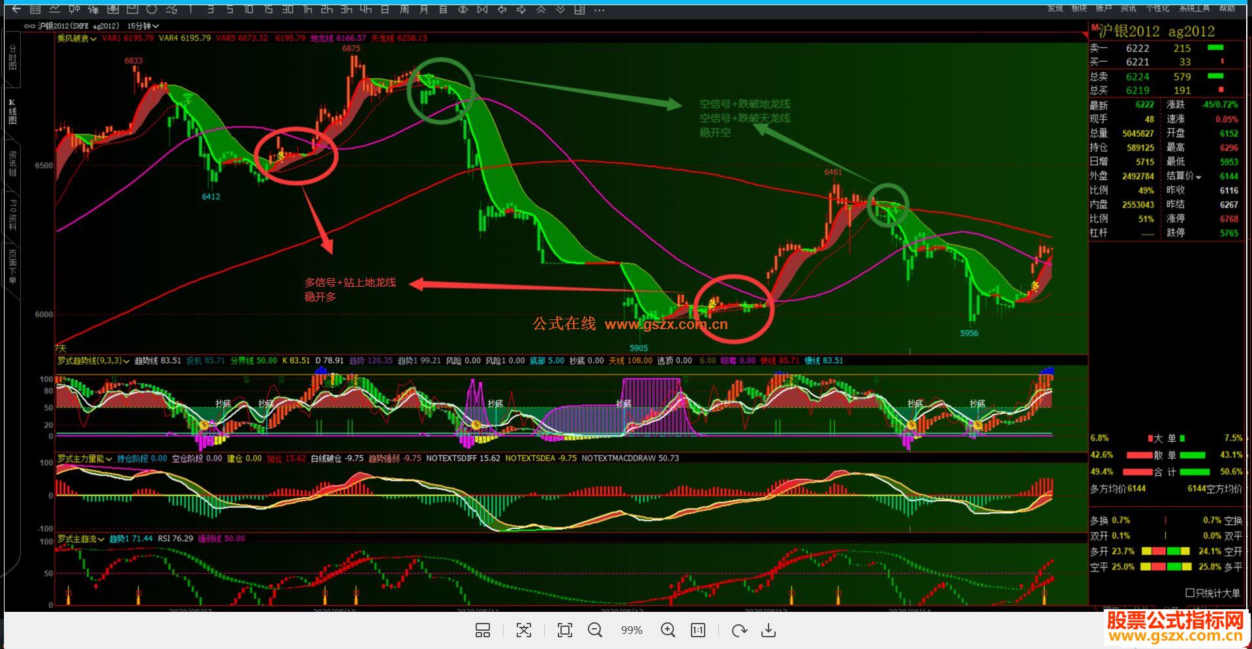Select the 1-minute period button

pyautogui.click(x=191, y=9)
